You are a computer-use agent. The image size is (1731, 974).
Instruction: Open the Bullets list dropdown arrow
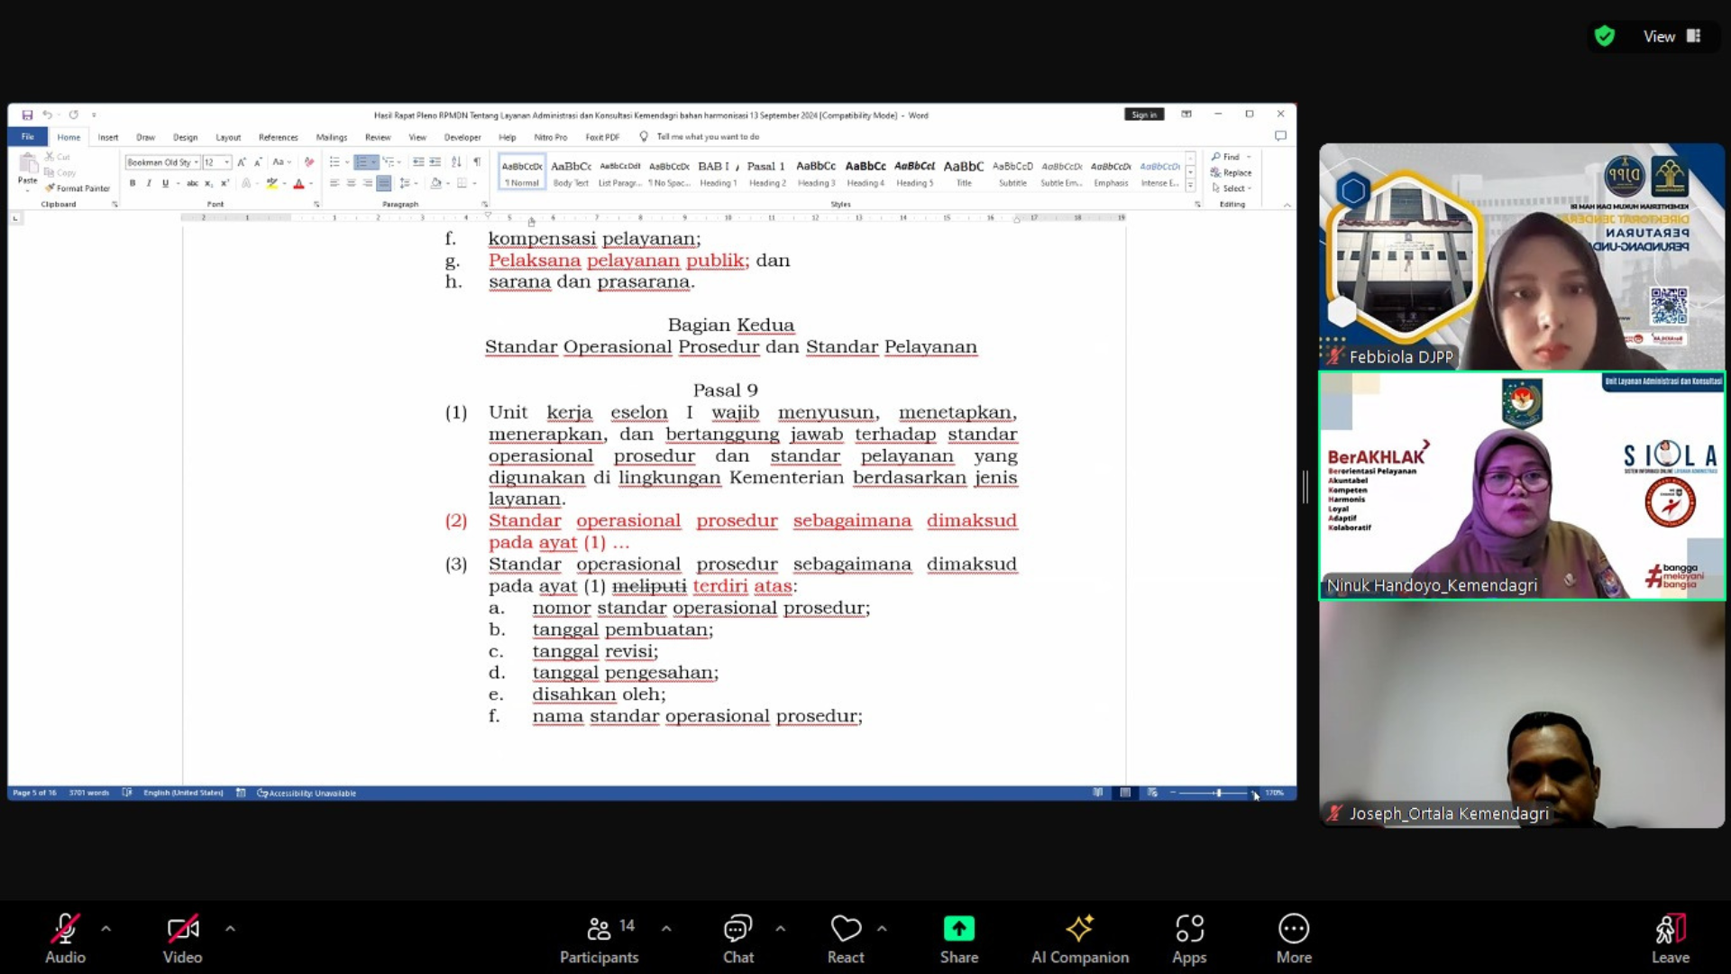coord(347,162)
